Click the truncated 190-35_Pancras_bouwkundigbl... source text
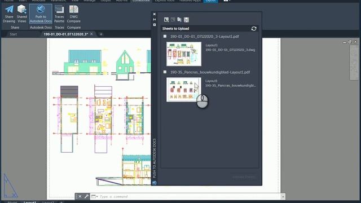361x203 pixels. 231,85
